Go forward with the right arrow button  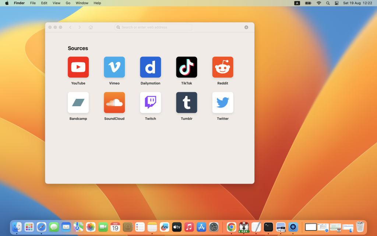click(x=80, y=27)
